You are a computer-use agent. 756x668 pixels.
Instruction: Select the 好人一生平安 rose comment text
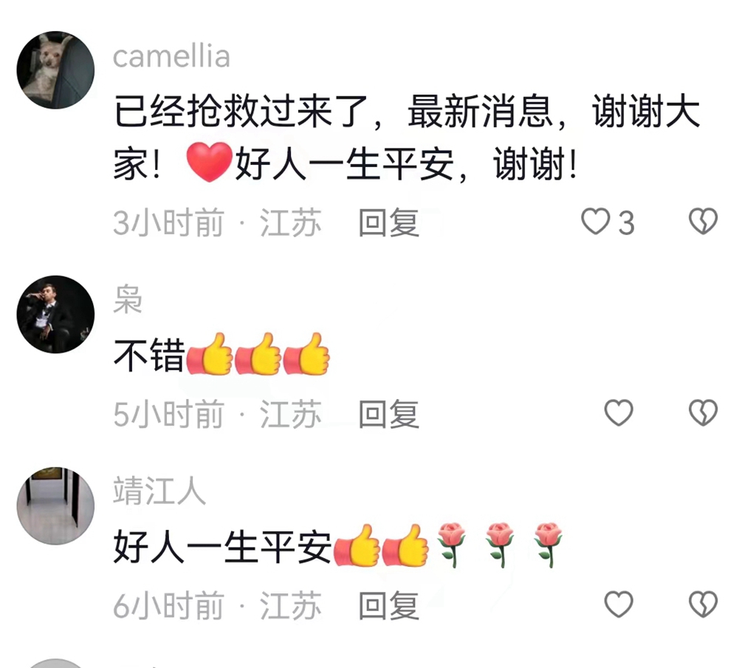(338, 546)
